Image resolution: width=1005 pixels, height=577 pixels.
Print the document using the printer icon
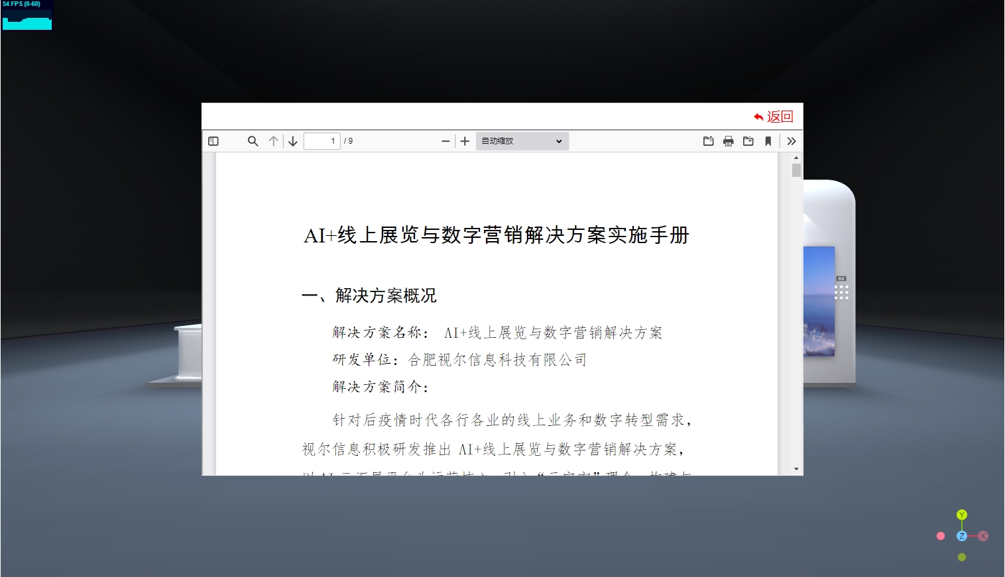[x=728, y=141]
